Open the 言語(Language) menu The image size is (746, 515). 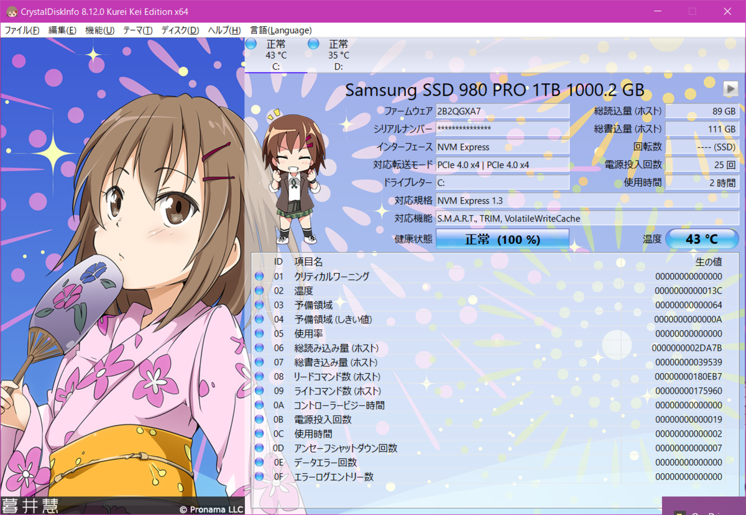[280, 30]
